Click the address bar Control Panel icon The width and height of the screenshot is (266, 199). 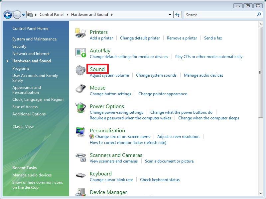pos(30,15)
